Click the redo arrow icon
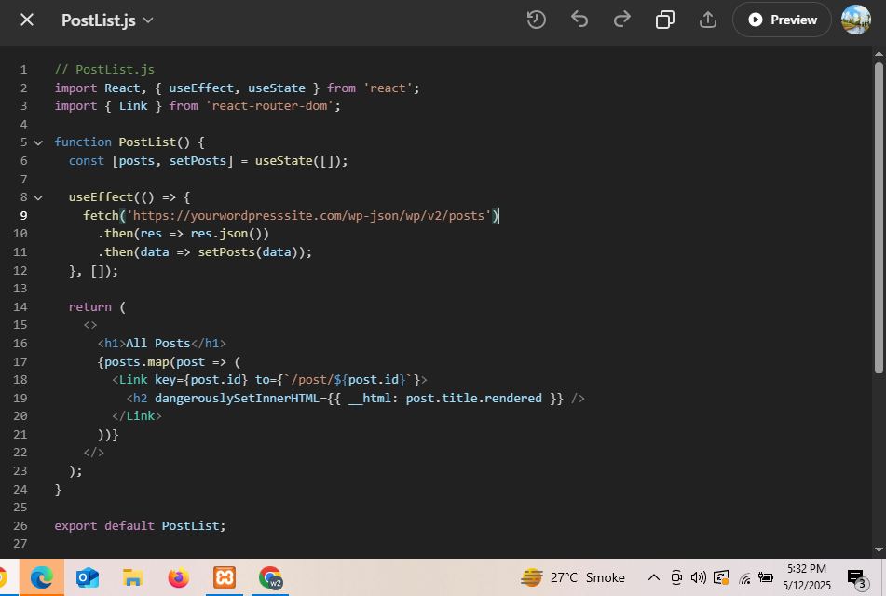 pyautogui.click(x=621, y=20)
